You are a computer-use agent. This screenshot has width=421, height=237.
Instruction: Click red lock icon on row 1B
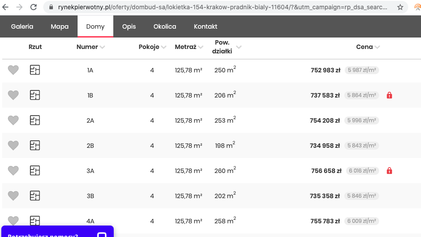tap(389, 95)
